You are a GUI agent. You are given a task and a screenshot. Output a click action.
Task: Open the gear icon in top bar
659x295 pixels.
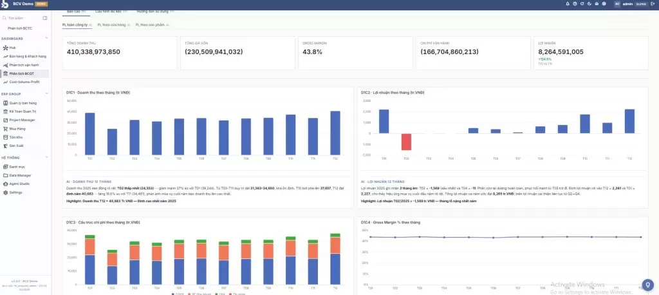tap(604, 4)
